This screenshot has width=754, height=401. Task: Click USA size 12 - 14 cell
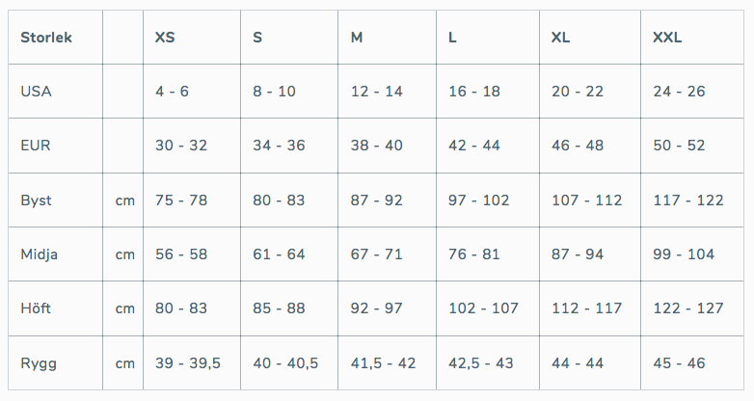[x=387, y=92]
